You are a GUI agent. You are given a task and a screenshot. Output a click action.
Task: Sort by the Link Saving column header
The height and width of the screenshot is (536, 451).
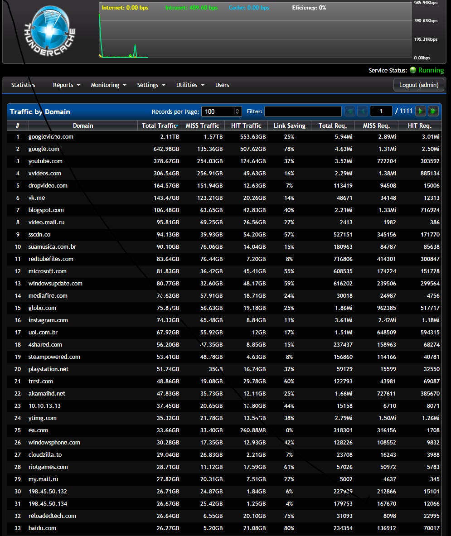point(290,126)
